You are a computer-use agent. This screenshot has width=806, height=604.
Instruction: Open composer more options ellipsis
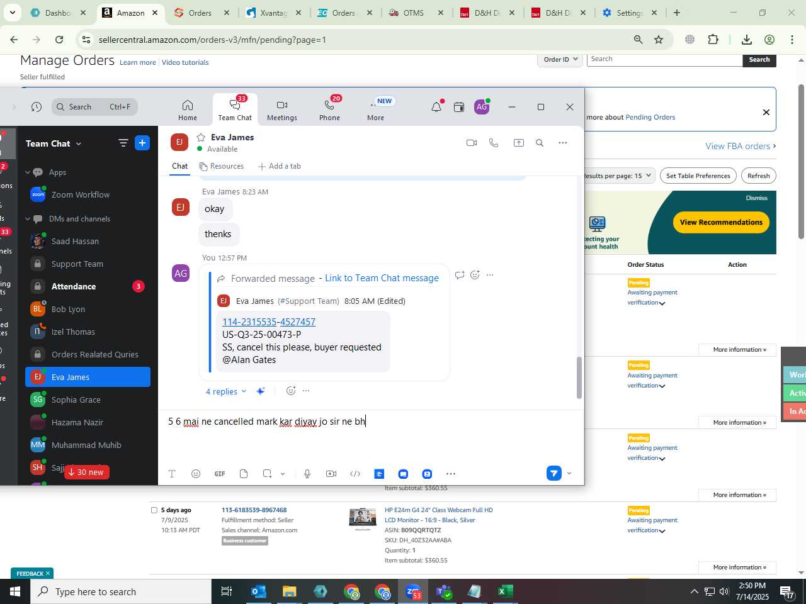[451, 474]
